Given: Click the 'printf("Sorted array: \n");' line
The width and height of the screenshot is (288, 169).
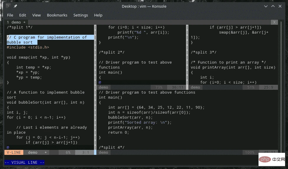Looking at the screenshot, I should click(139, 122).
